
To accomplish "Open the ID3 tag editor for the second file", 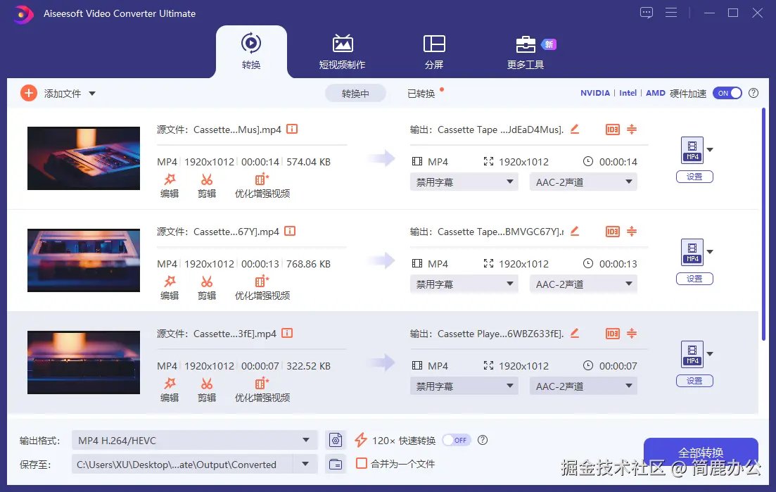I will click(x=612, y=232).
